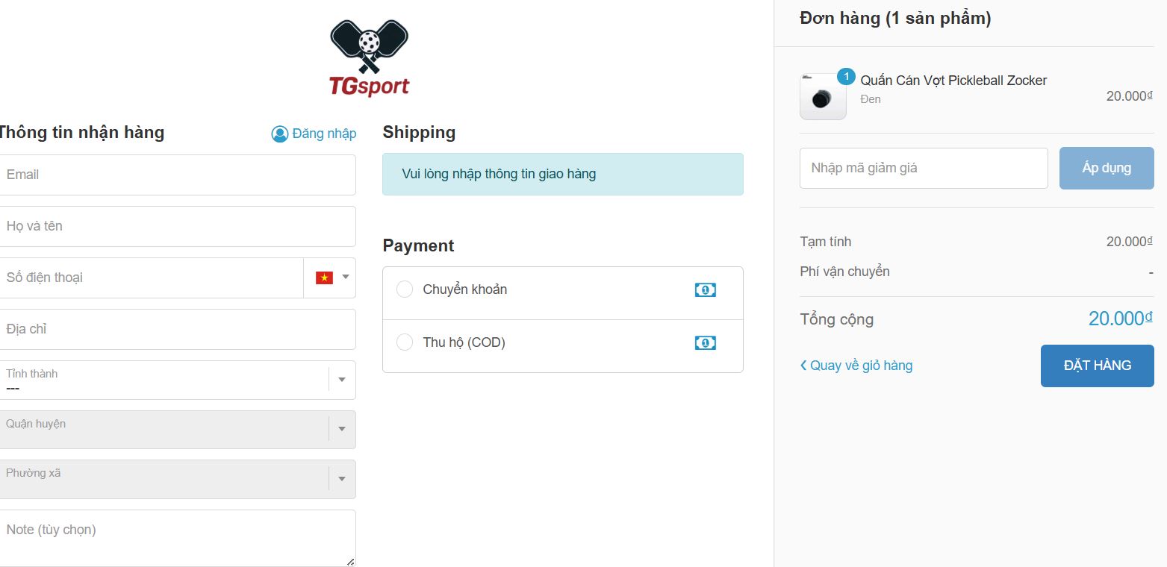
Task: Open the Quấn Cán Vợt product thumbnail
Action: tap(823, 97)
